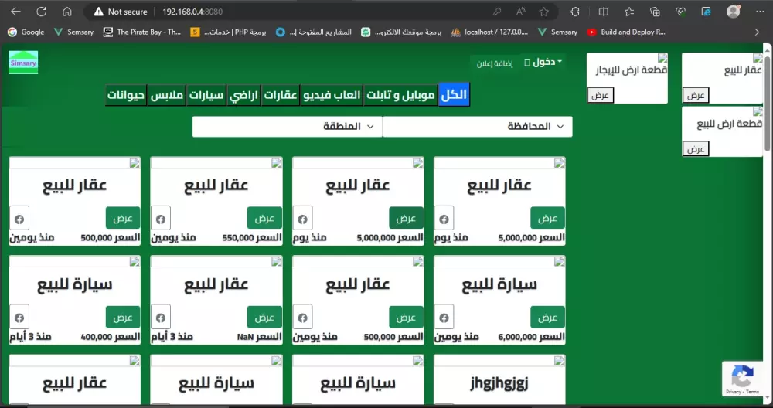
Task: Open the Split screen icon
Action: coord(603,12)
